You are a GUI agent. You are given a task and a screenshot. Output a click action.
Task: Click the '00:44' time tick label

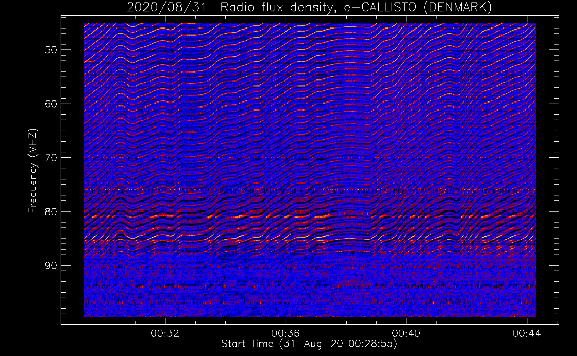point(527,334)
